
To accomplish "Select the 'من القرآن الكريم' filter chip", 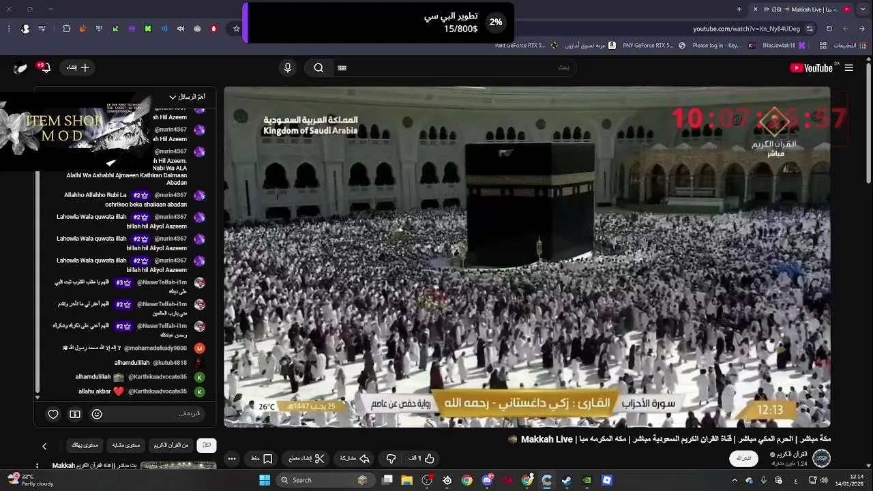I will pyautogui.click(x=171, y=445).
